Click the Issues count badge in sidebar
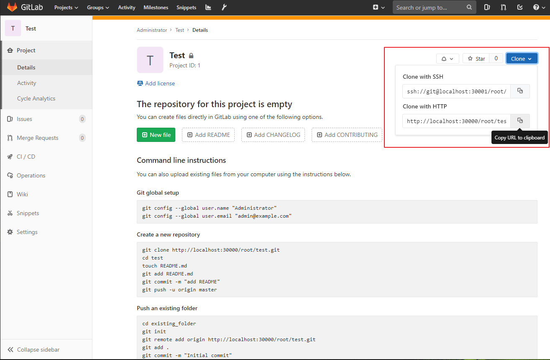Image resolution: width=550 pixels, height=360 pixels. (82, 119)
